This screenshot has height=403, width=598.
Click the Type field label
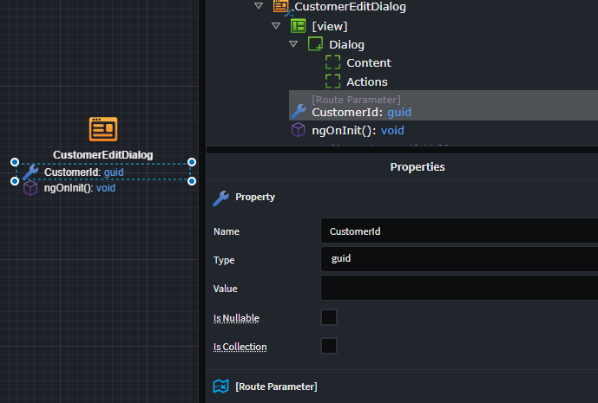click(x=224, y=260)
